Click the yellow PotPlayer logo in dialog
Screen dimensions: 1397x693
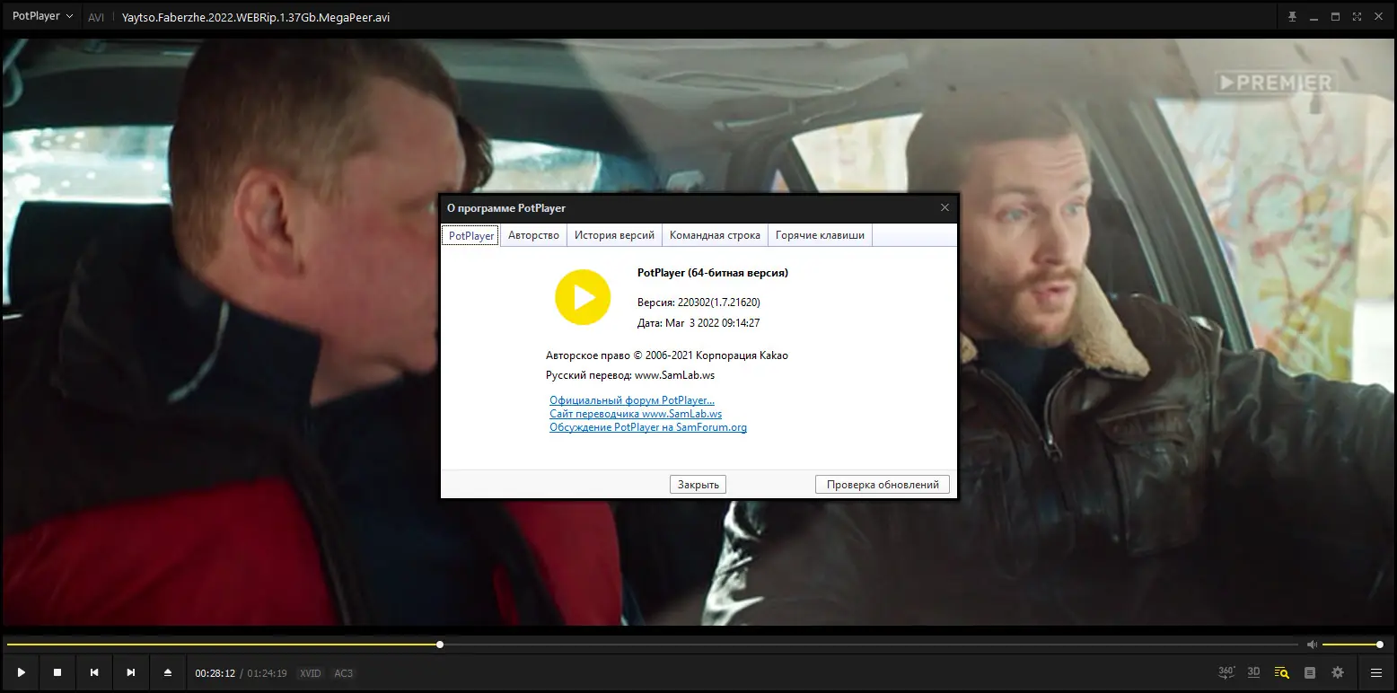[x=583, y=297]
